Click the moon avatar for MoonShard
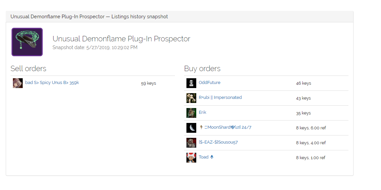Viewport: 381px width, 190px height. [191, 128]
